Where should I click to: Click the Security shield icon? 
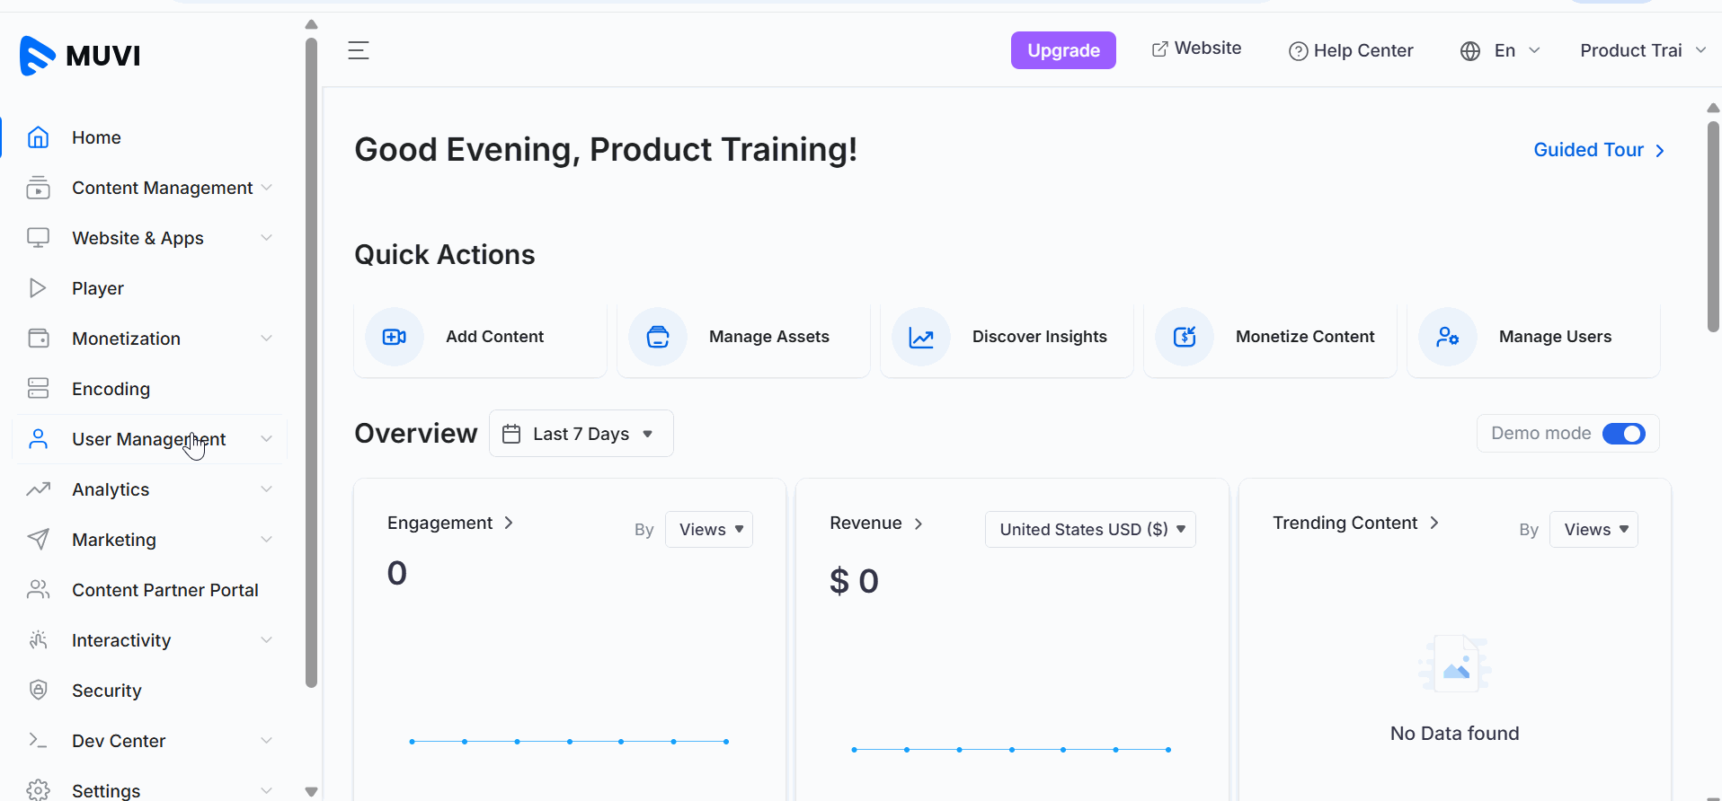[38, 691]
